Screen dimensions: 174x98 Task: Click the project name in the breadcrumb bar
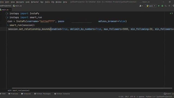click(5, 6)
